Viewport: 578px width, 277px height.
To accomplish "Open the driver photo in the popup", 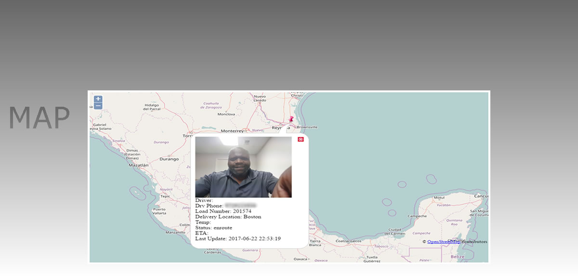I will 243,167.
